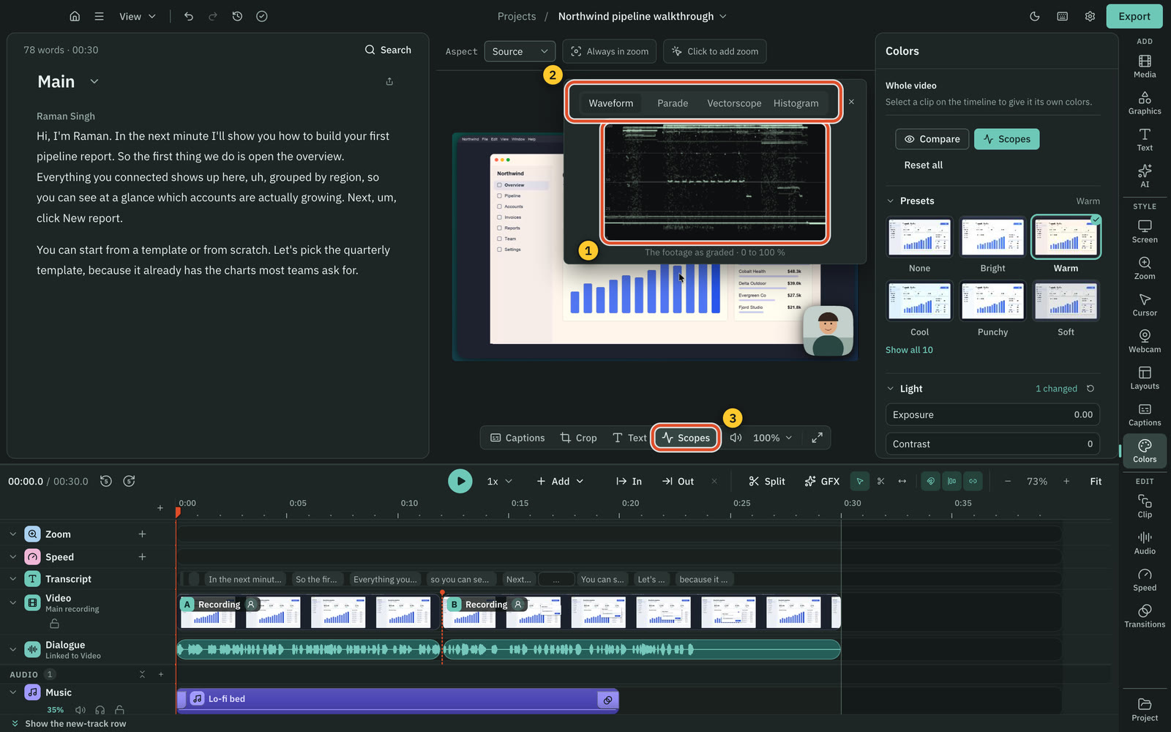Adjust the Contrast slider
This screenshot has height=732, width=1171.
point(992,444)
